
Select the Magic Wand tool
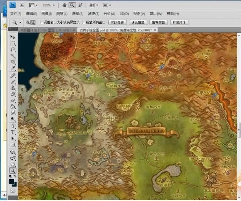point(13,56)
